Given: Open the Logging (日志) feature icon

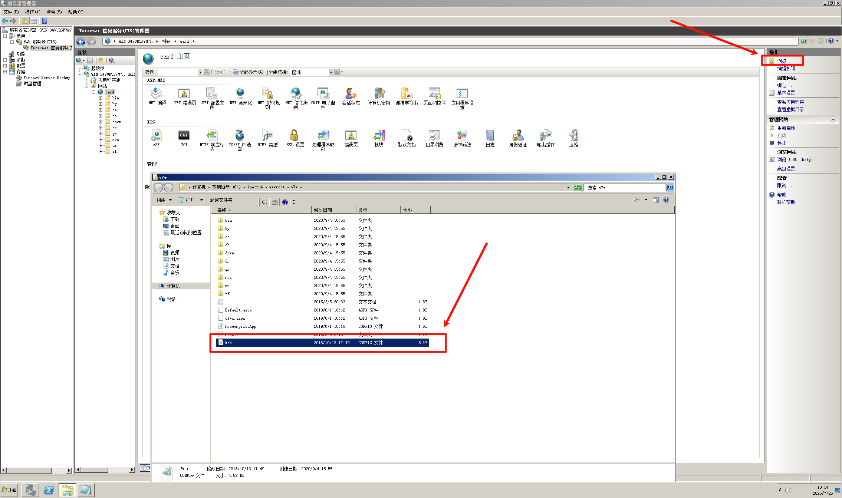Looking at the screenshot, I should (490, 136).
